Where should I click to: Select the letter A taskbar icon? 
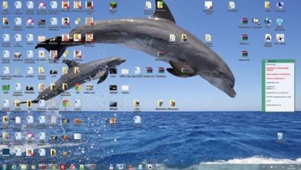pos(150,167)
